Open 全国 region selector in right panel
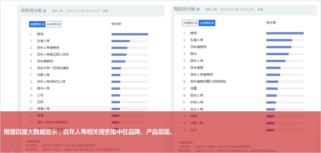This screenshot has height=153, width=321. (260, 9)
